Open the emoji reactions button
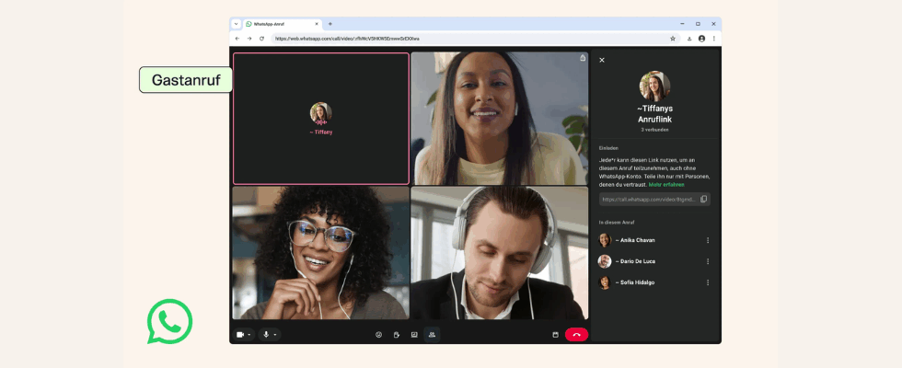902x368 pixels. (378, 335)
